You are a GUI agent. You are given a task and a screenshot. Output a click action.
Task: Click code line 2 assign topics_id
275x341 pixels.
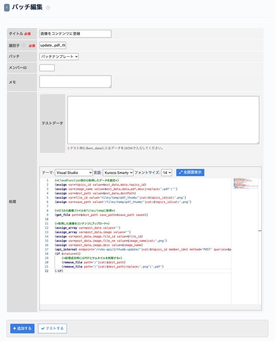point(101,185)
